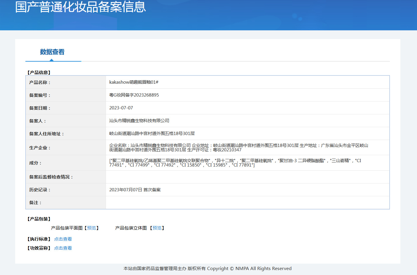Screen dimensions: 417x275
Task: Click the 备案人 company name value
Action: pos(139,121)
